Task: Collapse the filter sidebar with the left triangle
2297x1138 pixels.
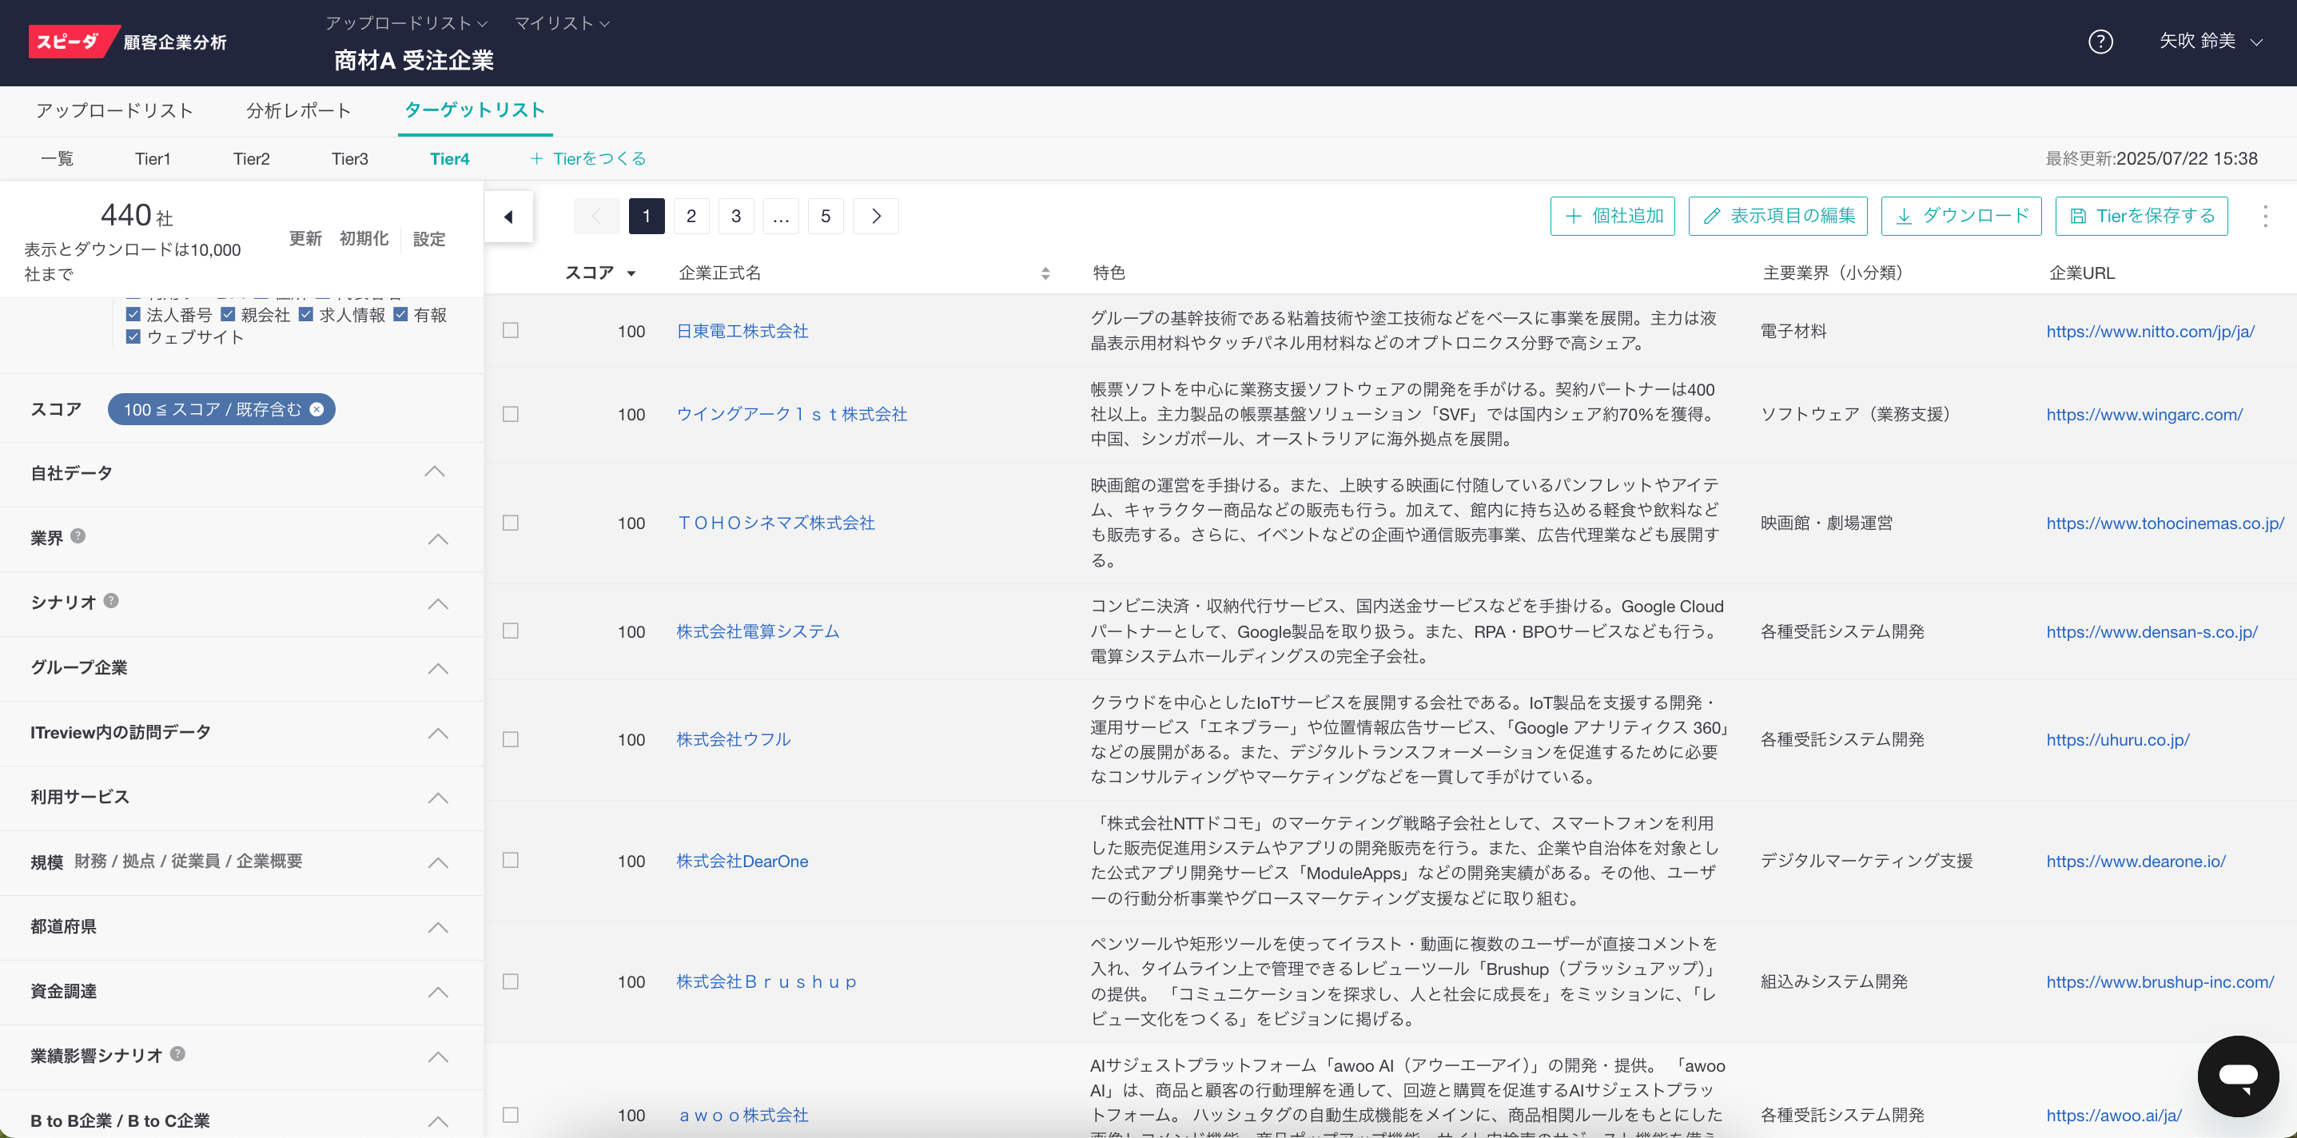Action: point(508,217)
